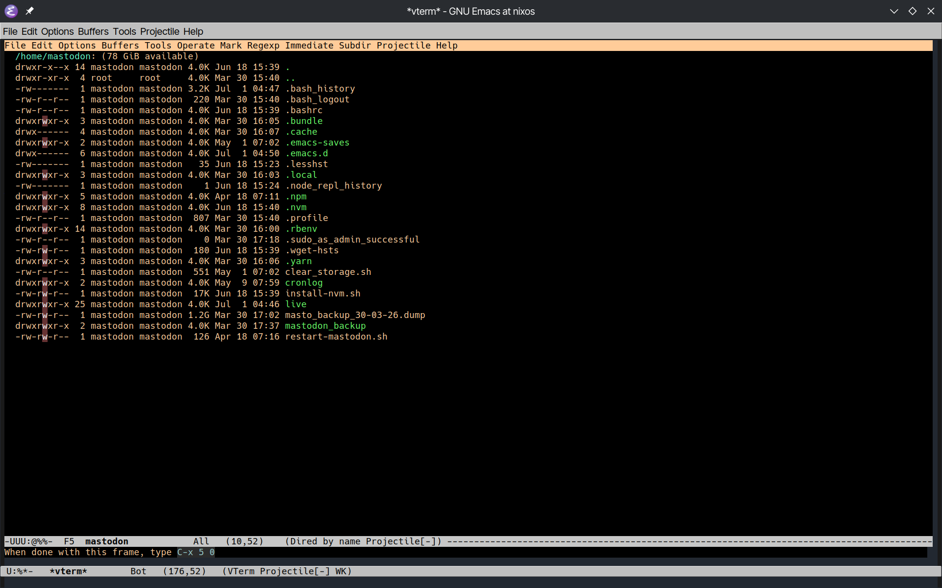Click the 'F5' indicator in Dired mode line
This screenshot has height=588, width=942.
coord(69,541)
